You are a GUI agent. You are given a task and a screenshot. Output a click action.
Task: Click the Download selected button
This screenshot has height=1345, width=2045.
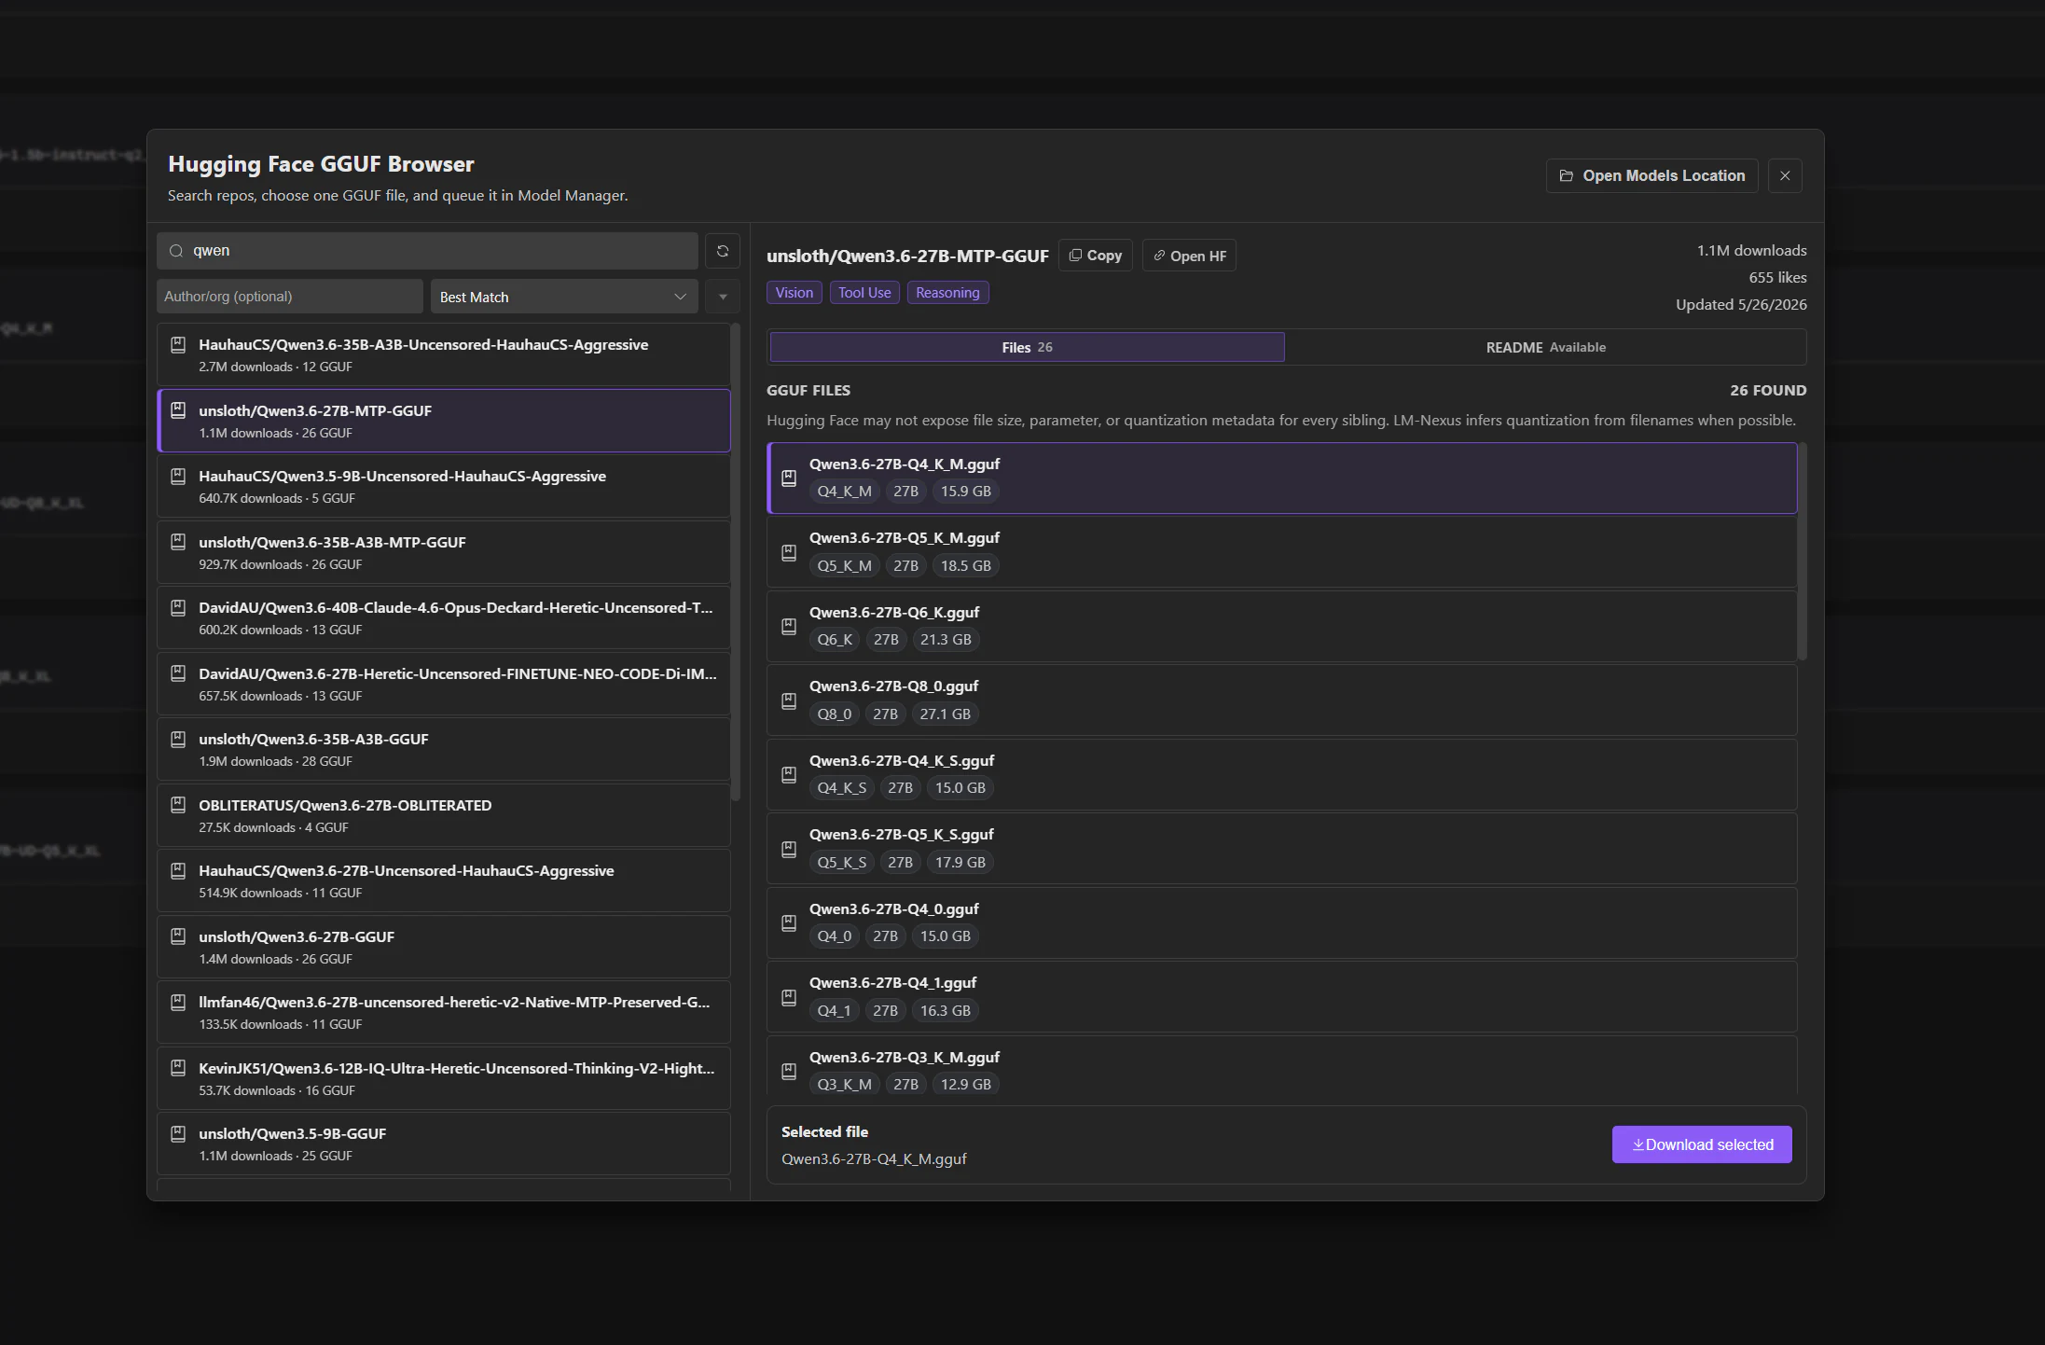pyautogui.click(x=1702, y=1144)
